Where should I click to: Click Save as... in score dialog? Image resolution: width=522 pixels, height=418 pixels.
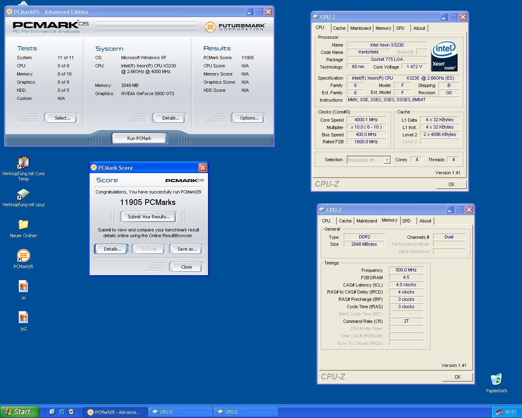(186, 249)
